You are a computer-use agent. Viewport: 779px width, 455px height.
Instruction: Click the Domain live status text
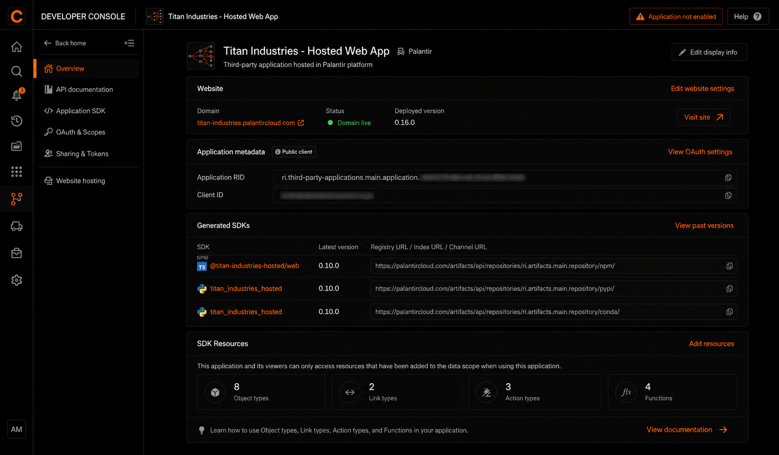[354, 123]
